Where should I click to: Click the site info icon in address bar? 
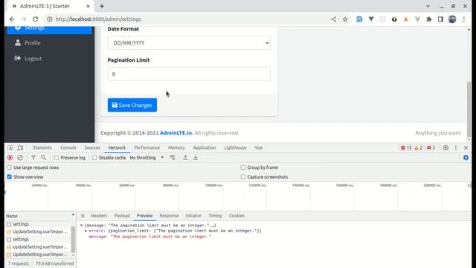[x=50, y=19]
